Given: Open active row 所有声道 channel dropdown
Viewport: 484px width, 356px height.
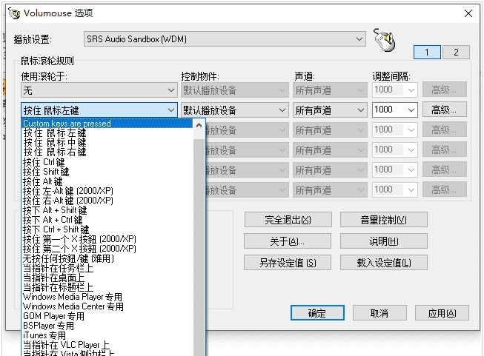Looking at the screenshot, I should point(330,110).
